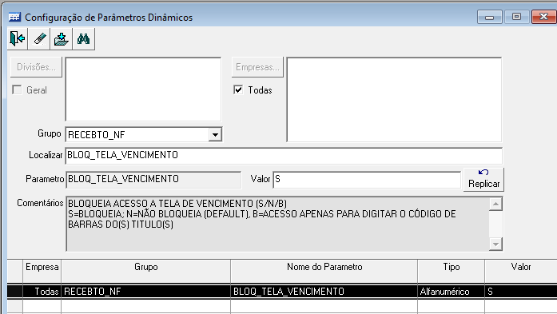
Task: Open the Grupo dropdown arrow
Action: tap(215, 134)
